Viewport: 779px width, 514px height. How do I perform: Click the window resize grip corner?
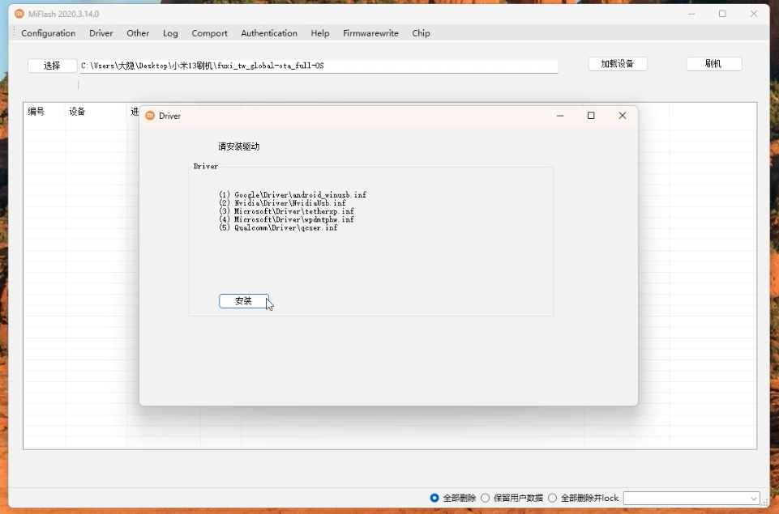[x=765, y=503]
